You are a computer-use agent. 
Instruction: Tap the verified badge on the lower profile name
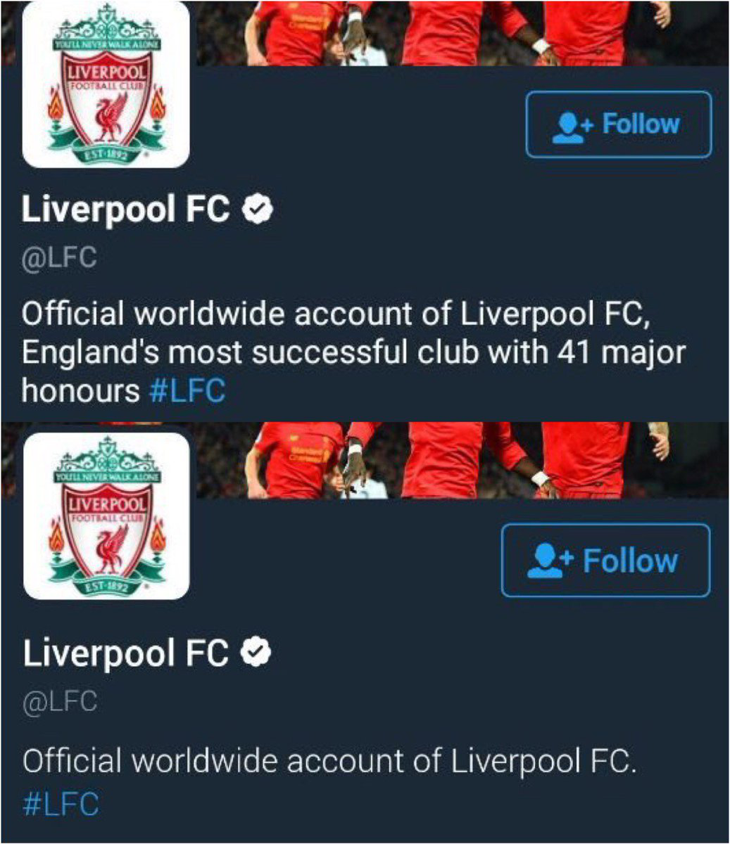click(256, 653)
